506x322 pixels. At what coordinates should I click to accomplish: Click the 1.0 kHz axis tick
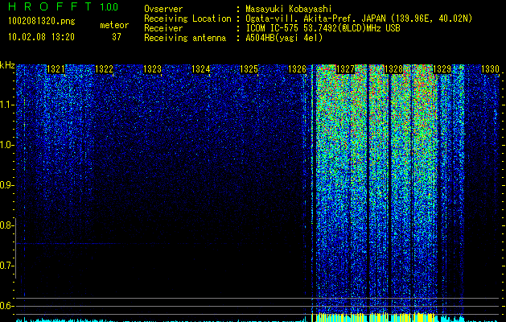pos(6,145)
